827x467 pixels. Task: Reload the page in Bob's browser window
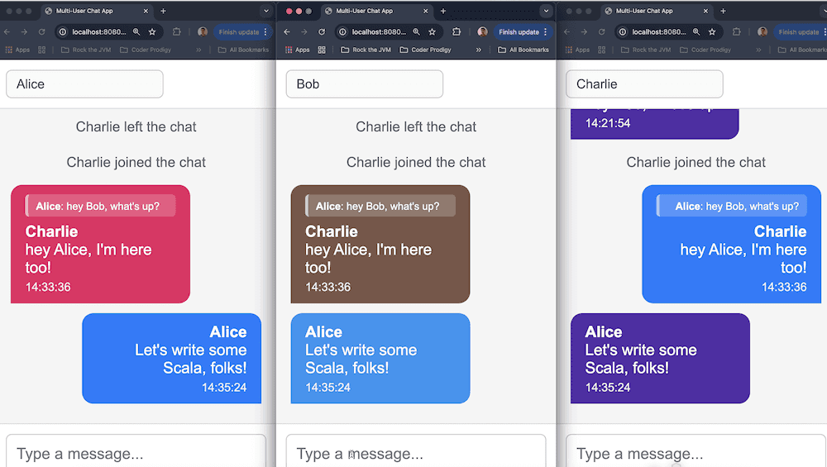coord(321,32)
